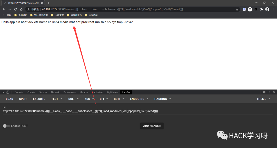Open the user profile avatar

267,9
